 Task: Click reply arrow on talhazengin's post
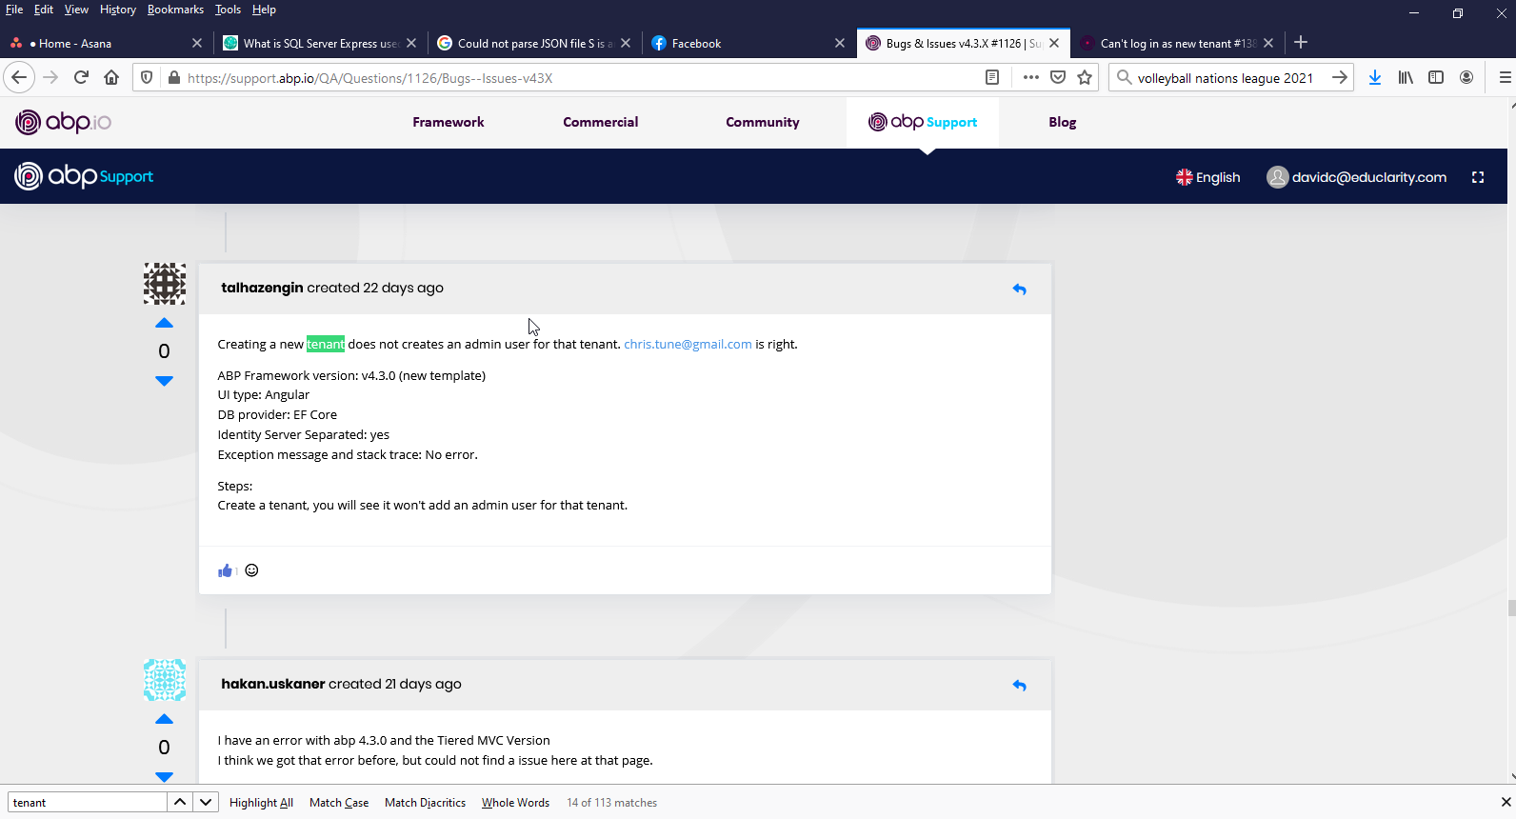(x=1019, y=290)
